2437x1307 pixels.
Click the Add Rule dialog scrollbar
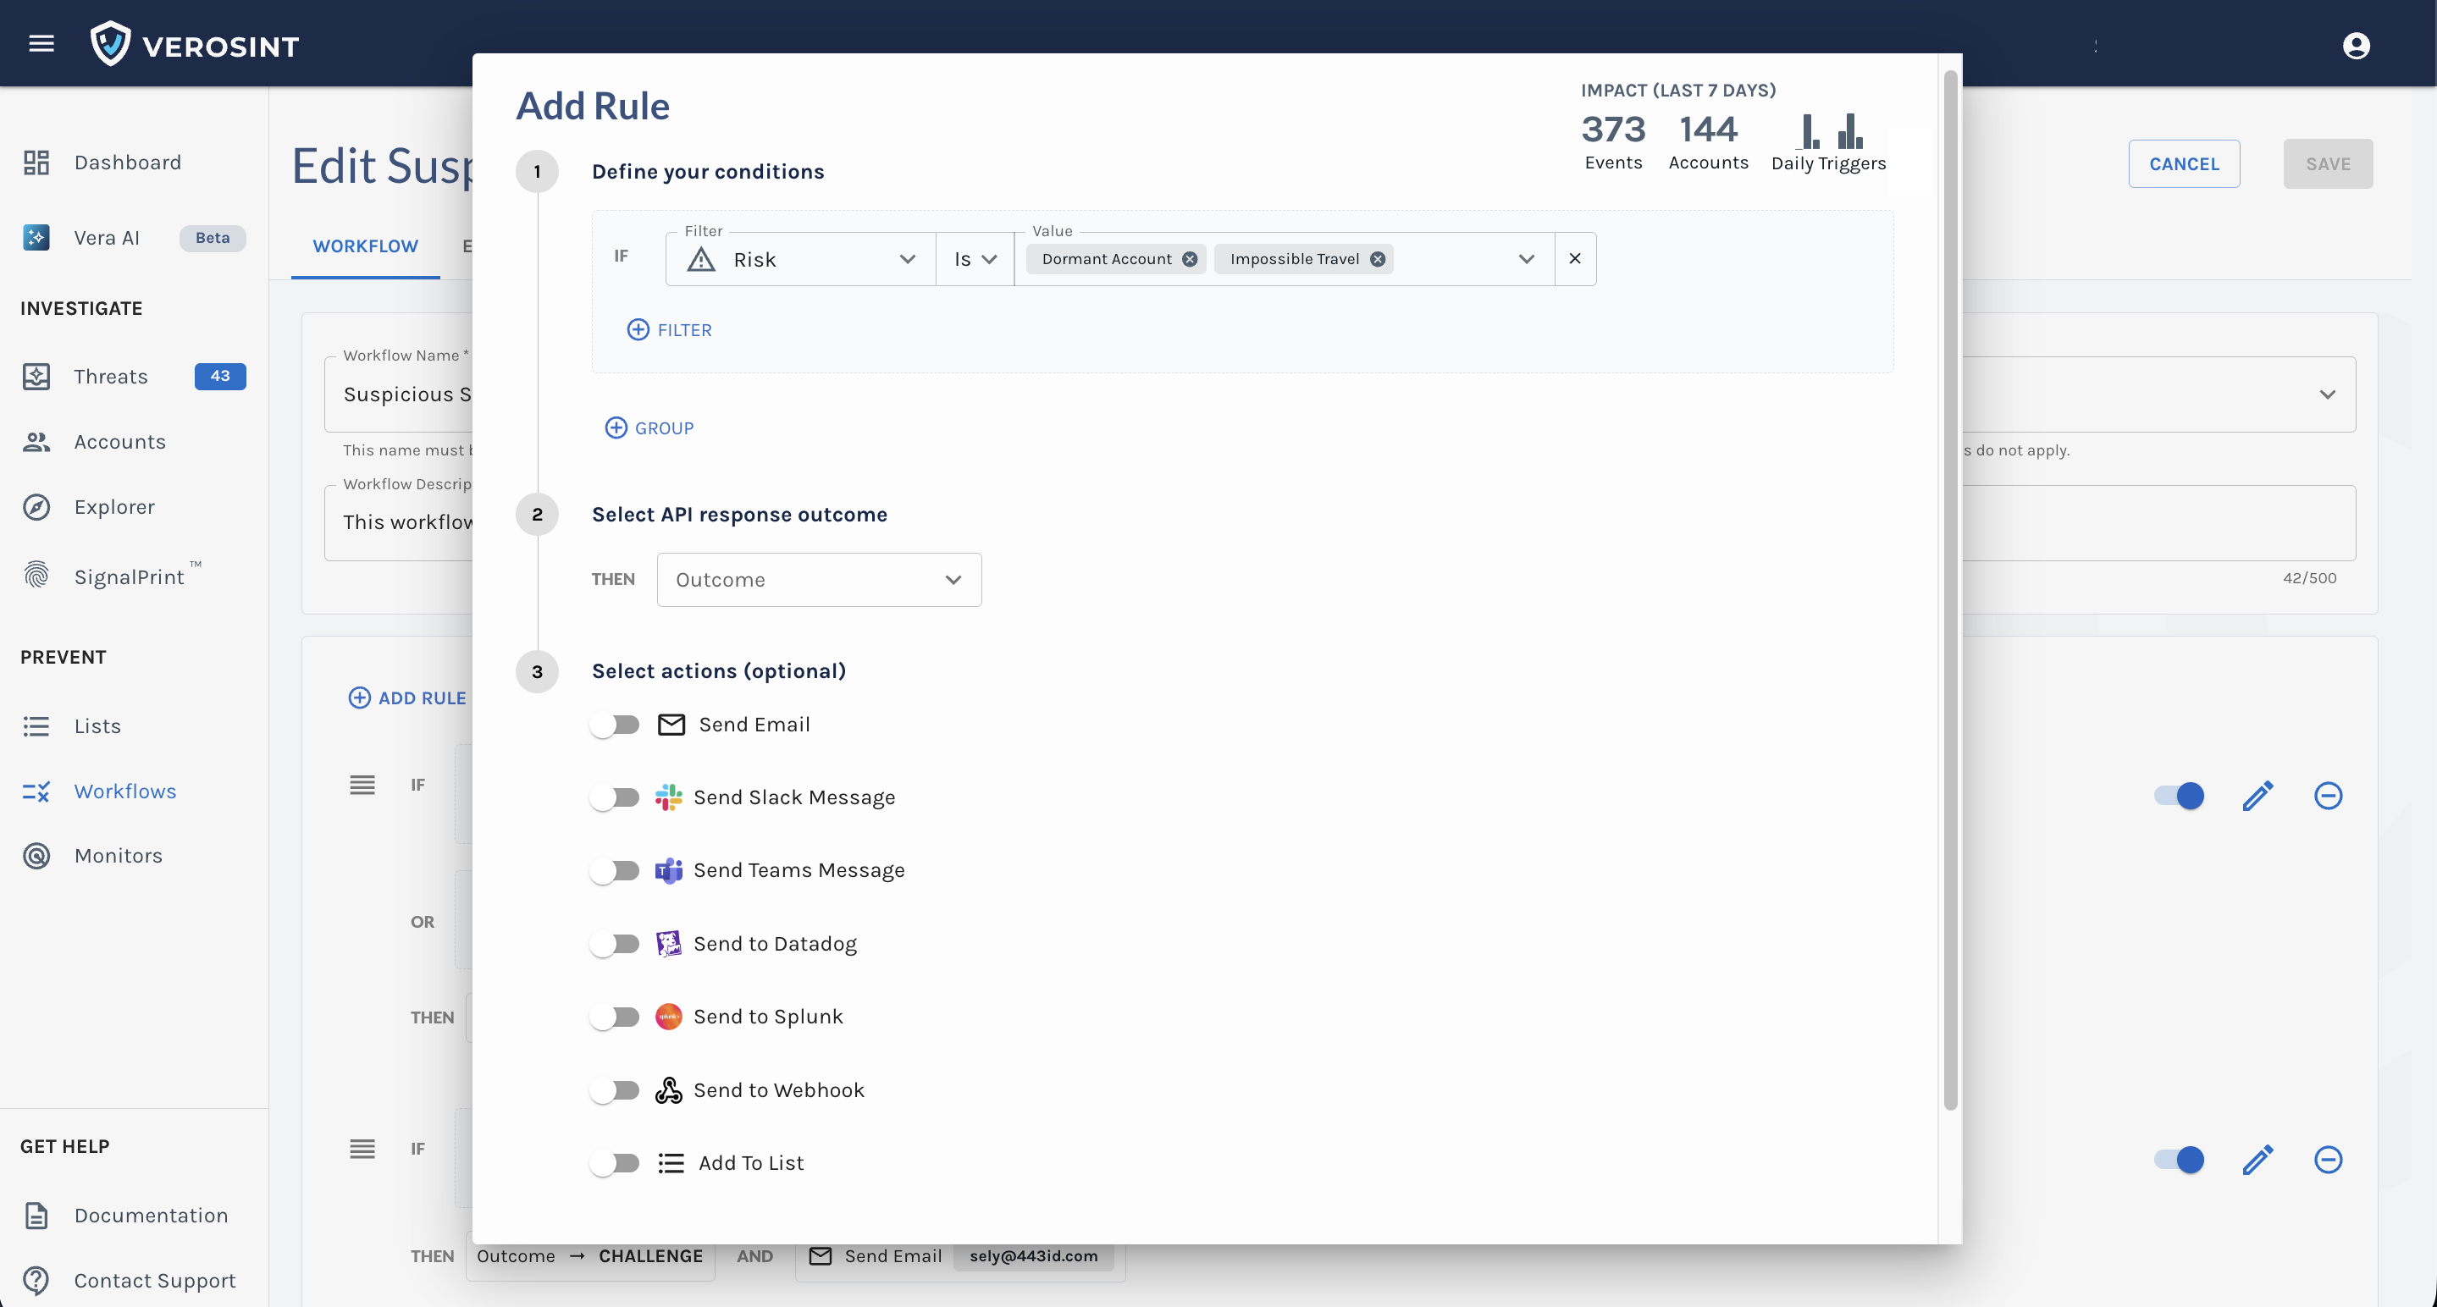[x=1950, y=587]
